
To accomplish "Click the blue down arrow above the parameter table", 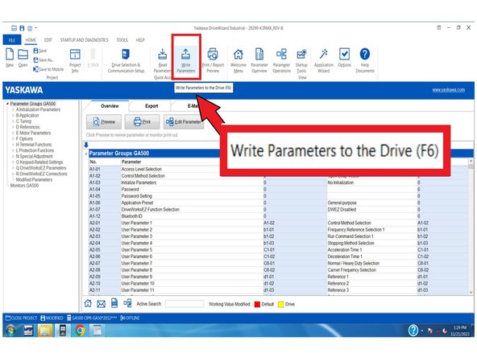I will pyautogui.click(x=86, y=145).
